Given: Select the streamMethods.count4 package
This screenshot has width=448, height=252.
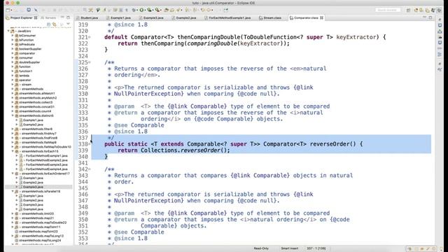Looking at the screenshot, I should tap(35, 111).
